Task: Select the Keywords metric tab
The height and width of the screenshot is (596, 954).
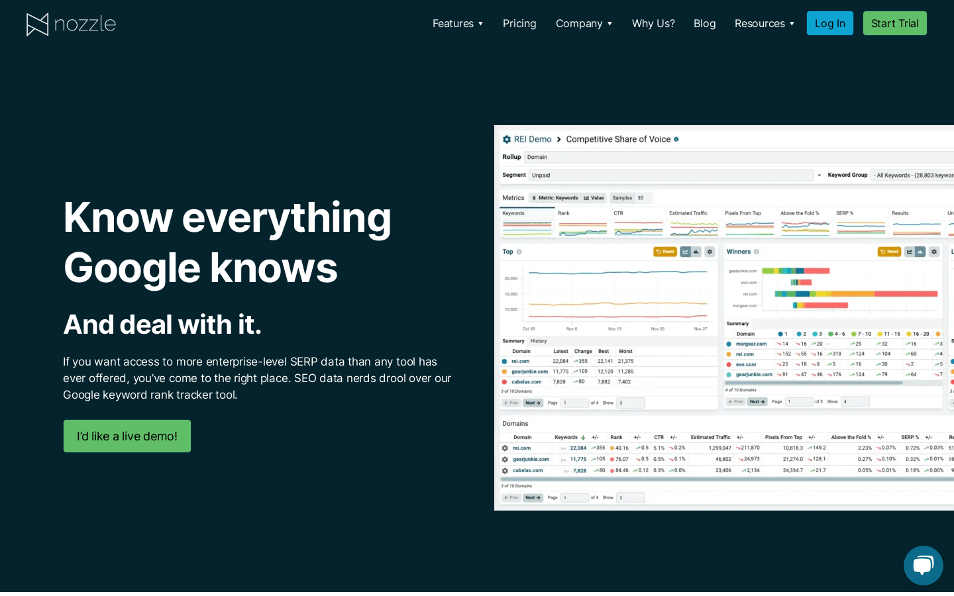Action: tap(527, 223)
